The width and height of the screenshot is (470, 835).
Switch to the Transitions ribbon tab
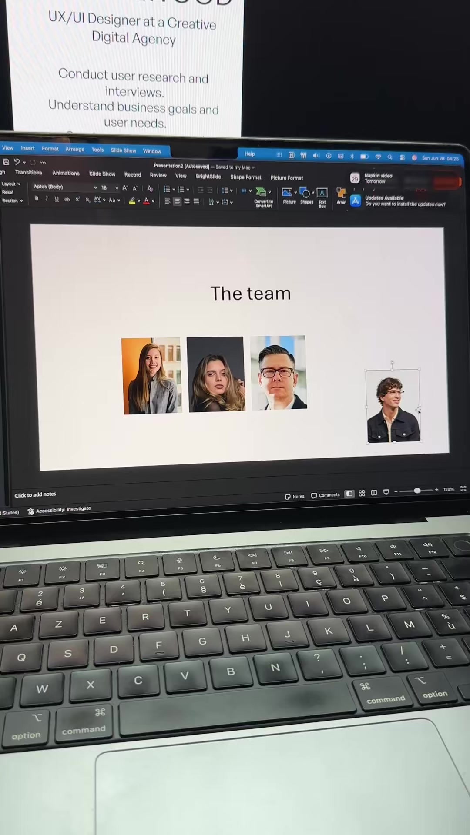29,173
